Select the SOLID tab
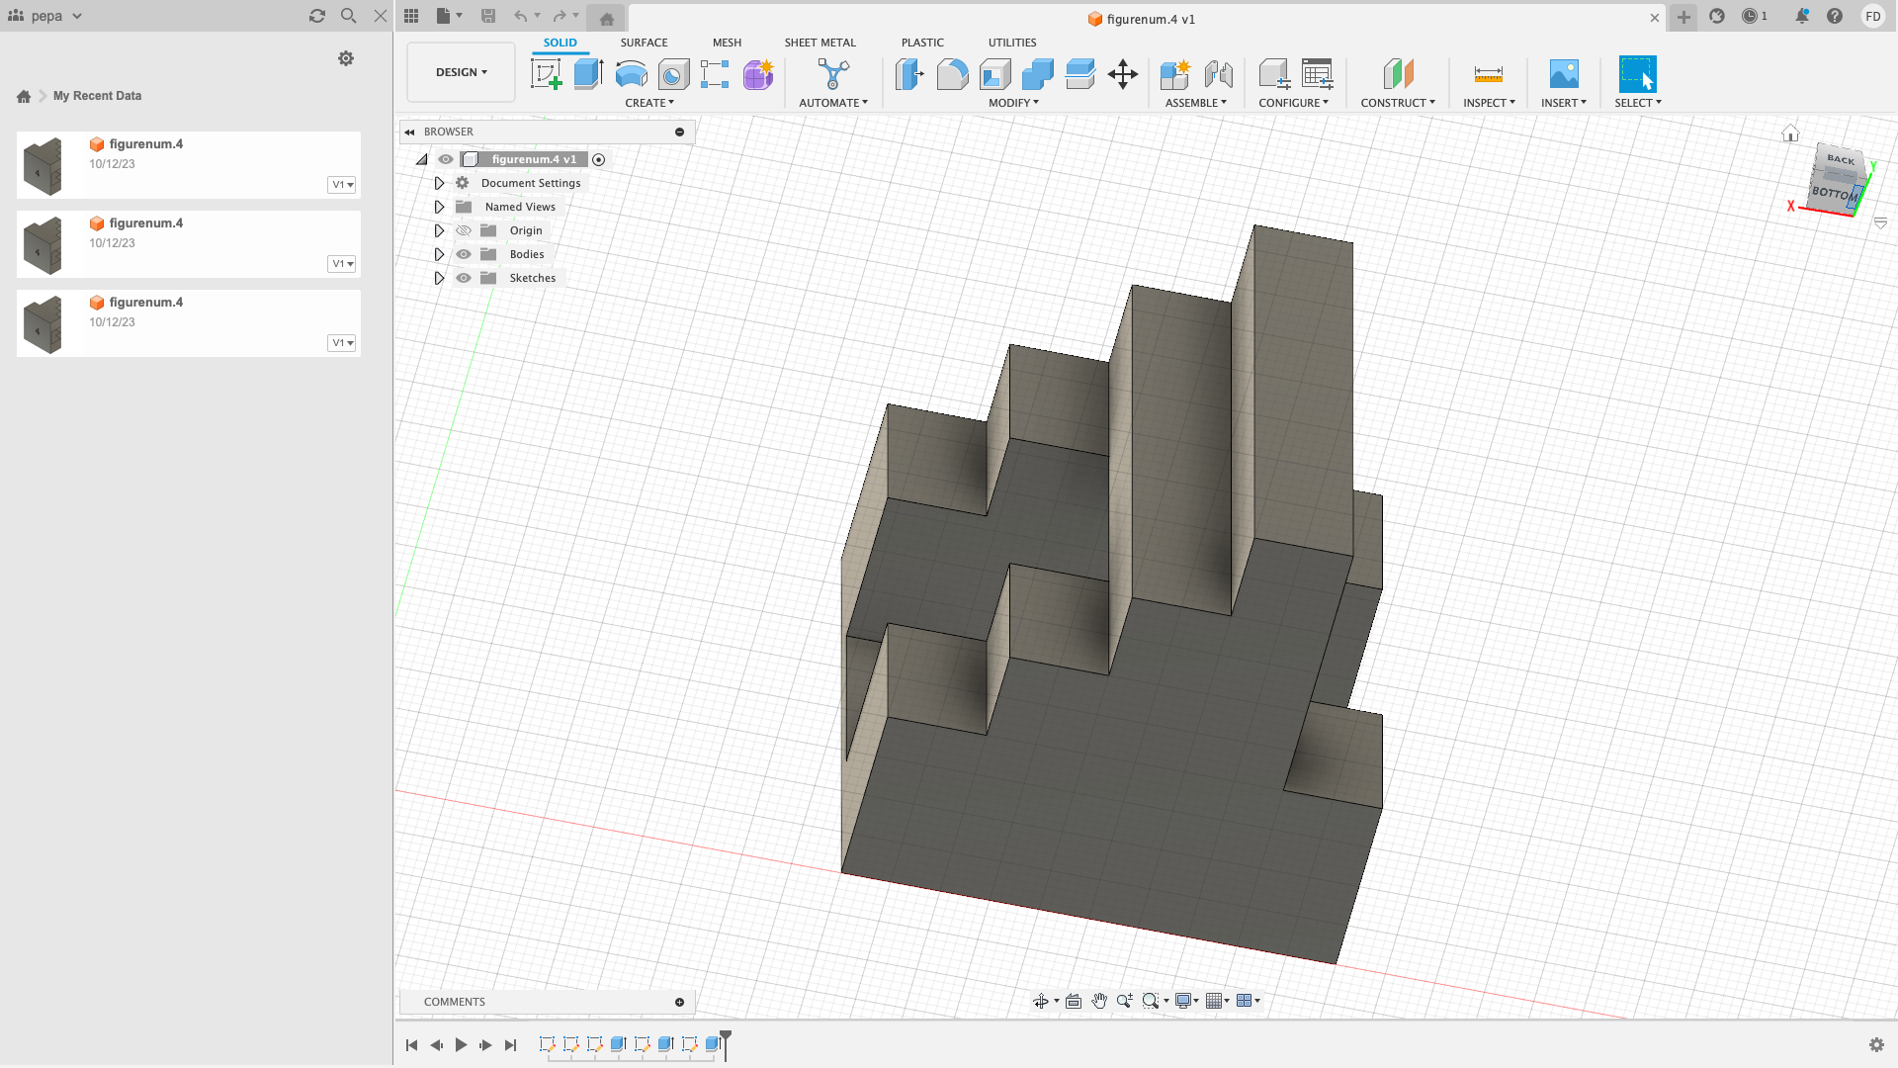 (560, 43)
